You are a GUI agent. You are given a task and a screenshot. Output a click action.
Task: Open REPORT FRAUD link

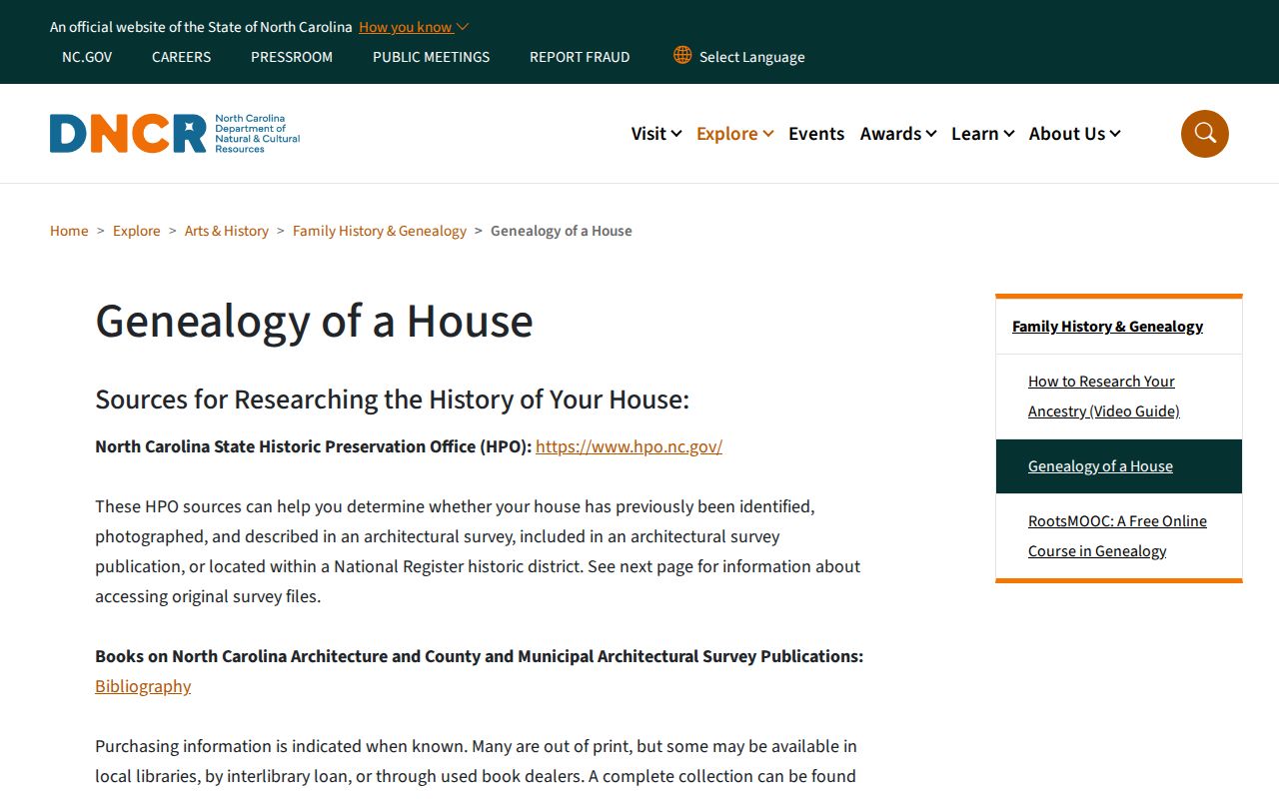580,57
